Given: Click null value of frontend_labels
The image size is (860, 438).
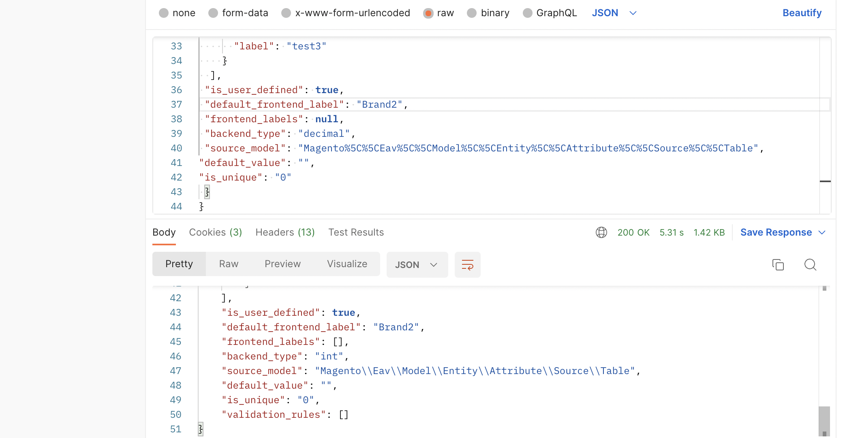Looking at the screenshot, I should (327, 119).
